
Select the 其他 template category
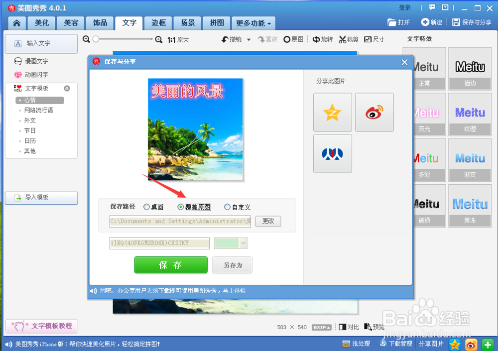click(30, 151)
